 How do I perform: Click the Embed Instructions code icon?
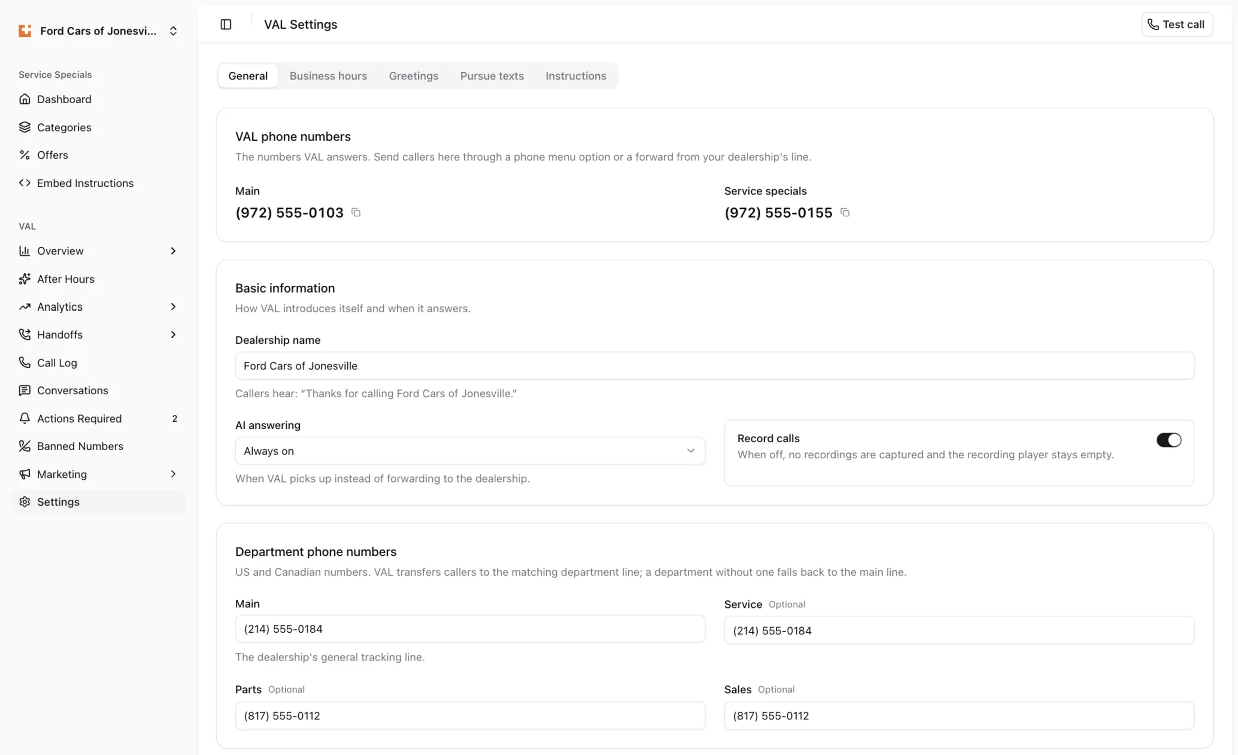pos(24,183)
